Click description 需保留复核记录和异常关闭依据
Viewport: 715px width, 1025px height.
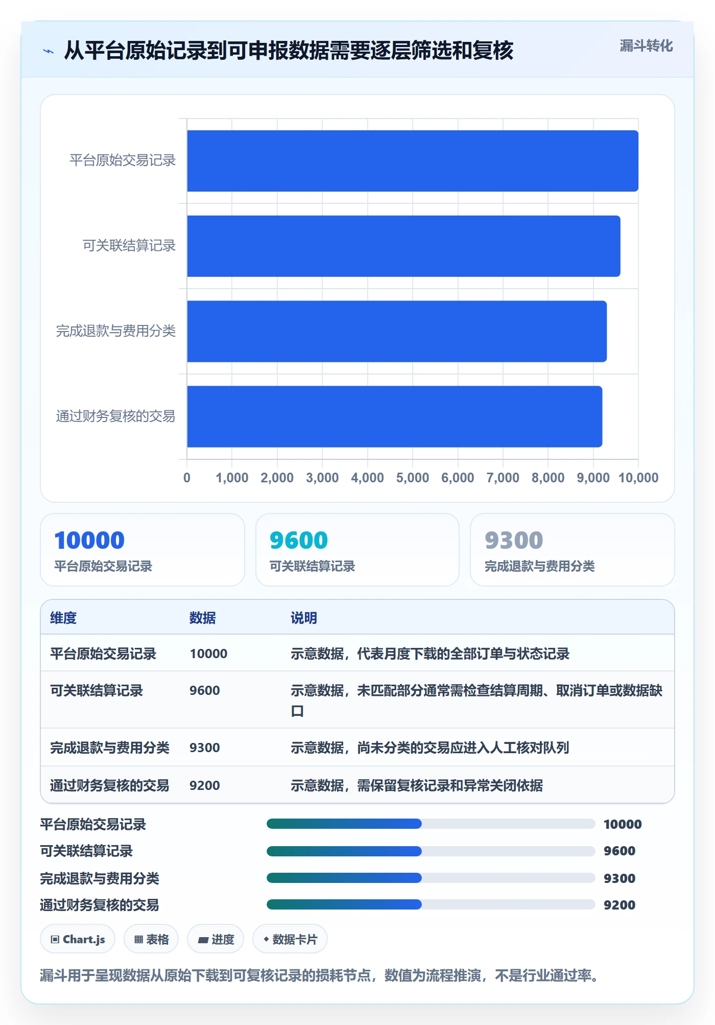(x=417, y=785)
